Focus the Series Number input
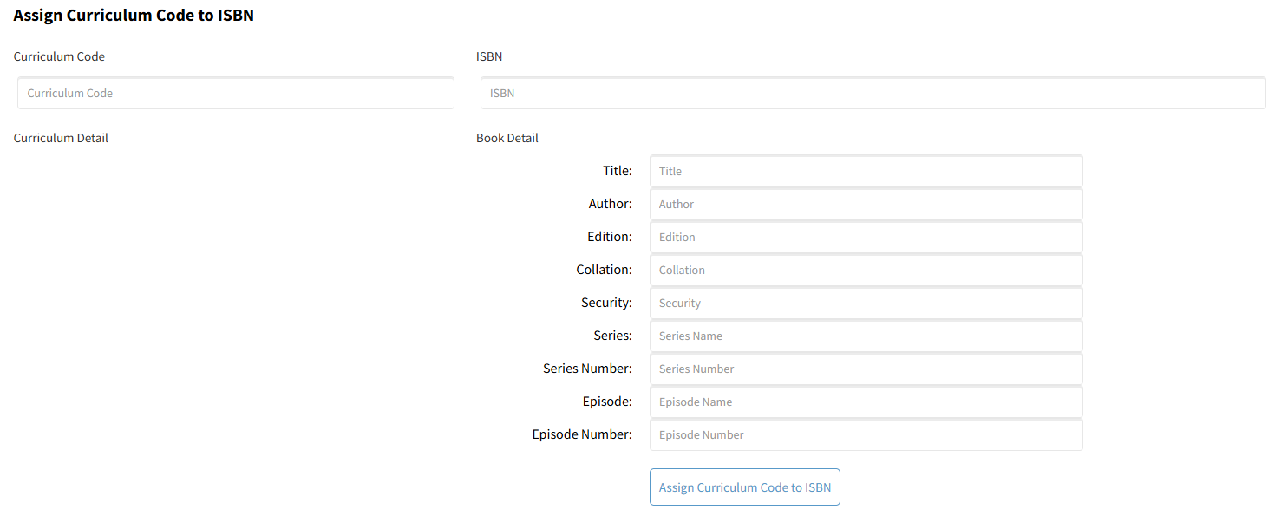The image size is (1288, 529). click(866, 369)
